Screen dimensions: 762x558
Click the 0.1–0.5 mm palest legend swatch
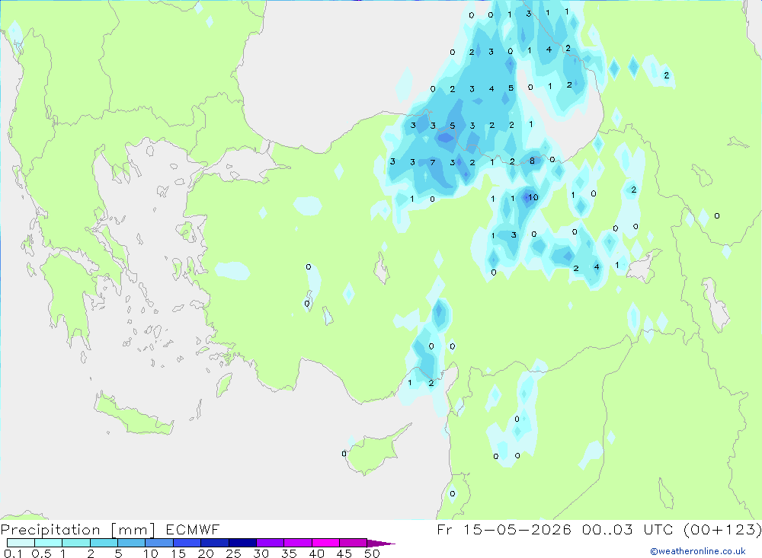pyautogui.click(x=21, y=543)
